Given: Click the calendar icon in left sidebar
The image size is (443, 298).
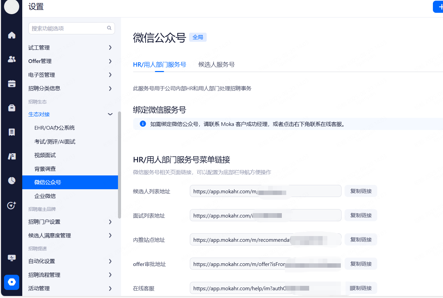Looking at the screenshot, I should [x=12, y=84].
